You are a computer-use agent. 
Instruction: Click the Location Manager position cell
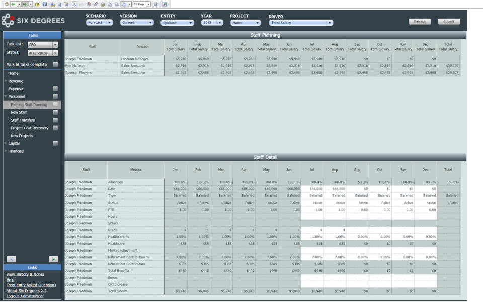(x=142, y=59)
